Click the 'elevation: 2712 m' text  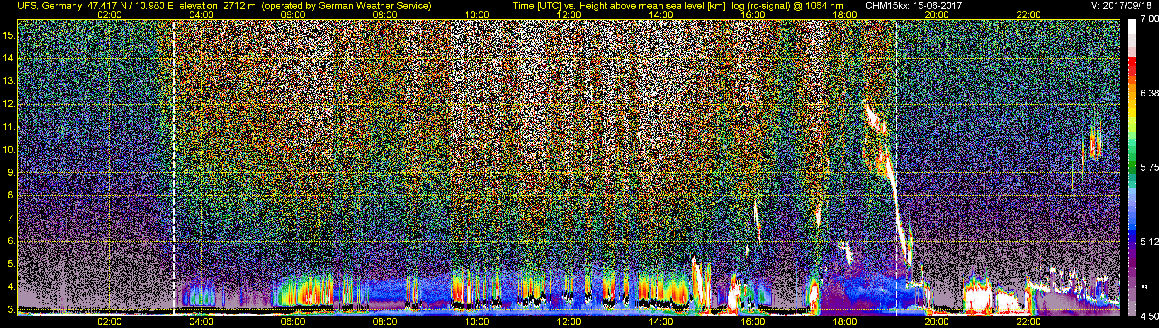click(x=217, y=6)
